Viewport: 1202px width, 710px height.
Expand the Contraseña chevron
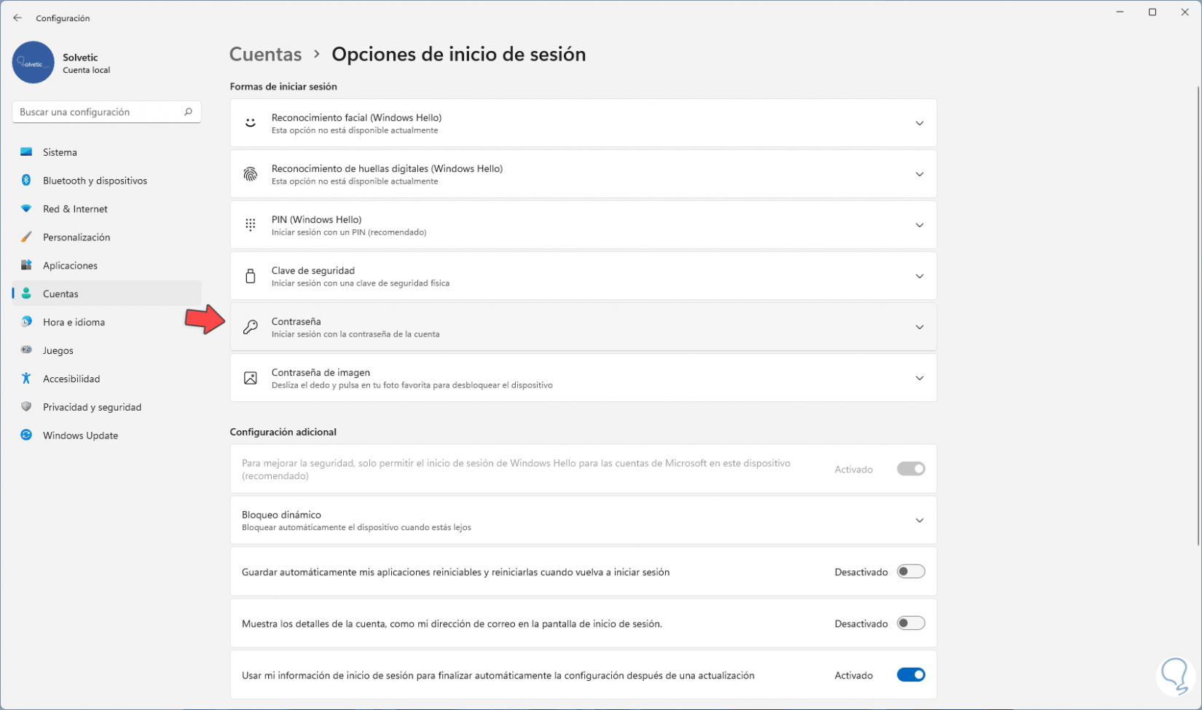919,327
